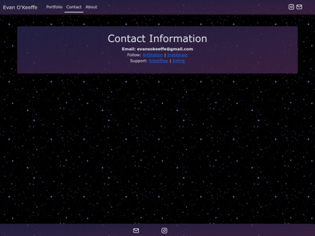Follow the ArtStation link

click(x=153, y=55)
